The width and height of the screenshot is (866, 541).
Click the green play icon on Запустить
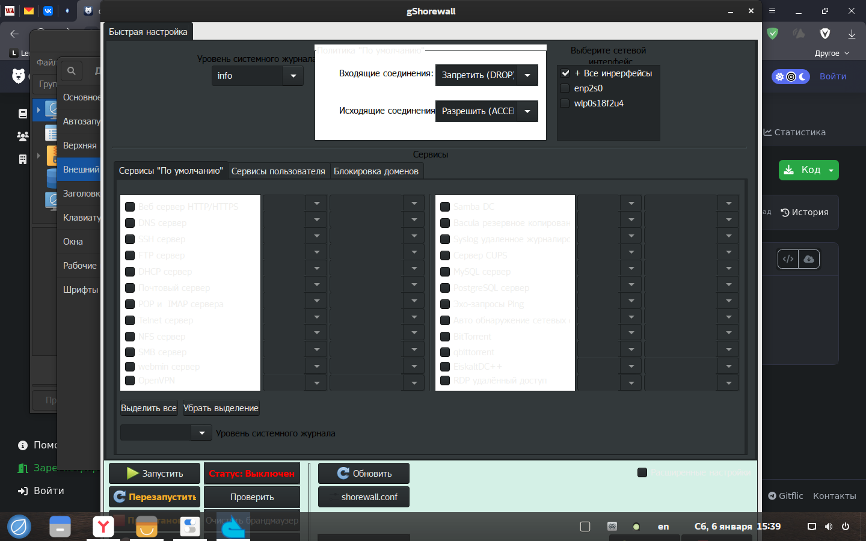click(x=133, y=474)
